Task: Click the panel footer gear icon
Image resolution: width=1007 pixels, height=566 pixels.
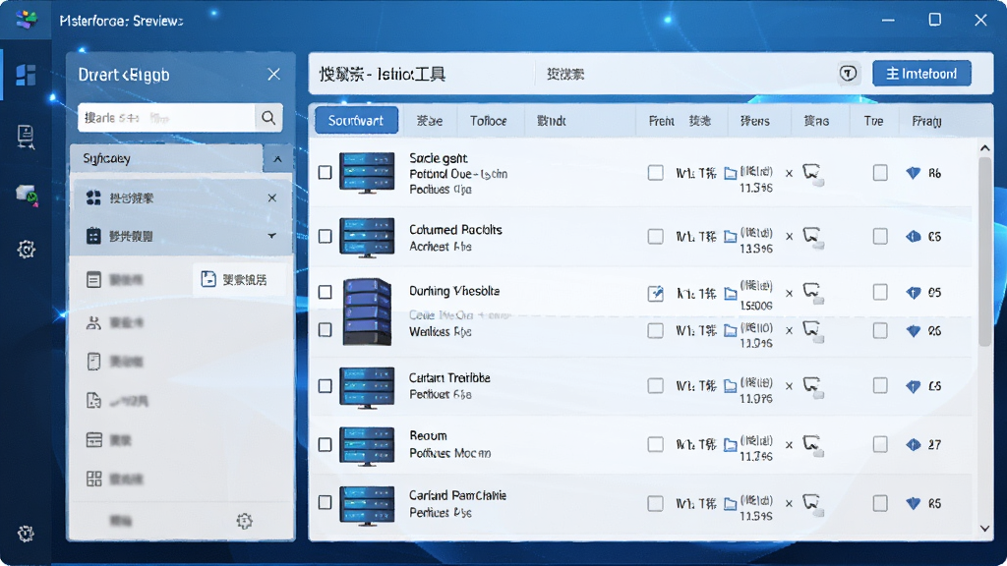Action: click(244, 521)
